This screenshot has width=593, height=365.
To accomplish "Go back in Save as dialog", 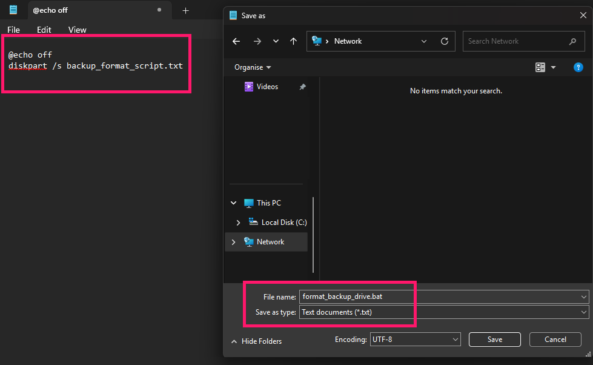I will click(x=236, y=41).
